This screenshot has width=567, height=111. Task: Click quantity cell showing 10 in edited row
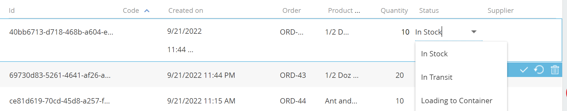(405, 32)
